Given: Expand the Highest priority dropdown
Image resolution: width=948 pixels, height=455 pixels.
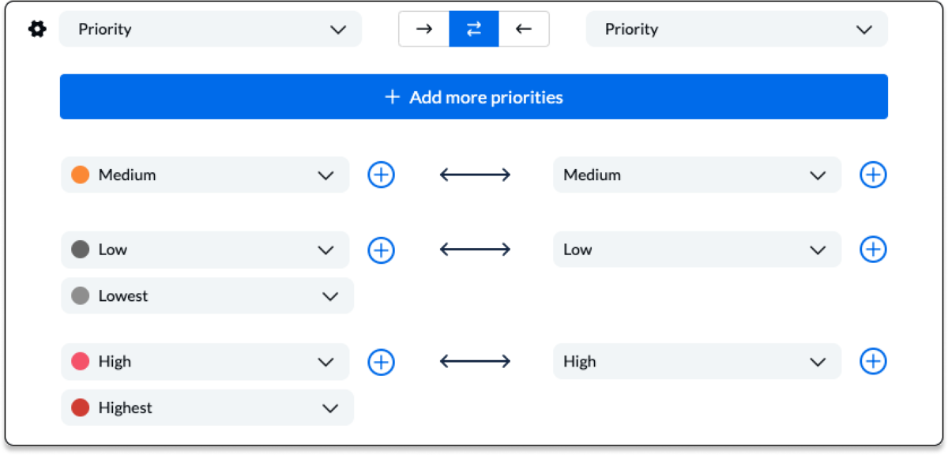Looking at the screenshot, I should [332, 408].
